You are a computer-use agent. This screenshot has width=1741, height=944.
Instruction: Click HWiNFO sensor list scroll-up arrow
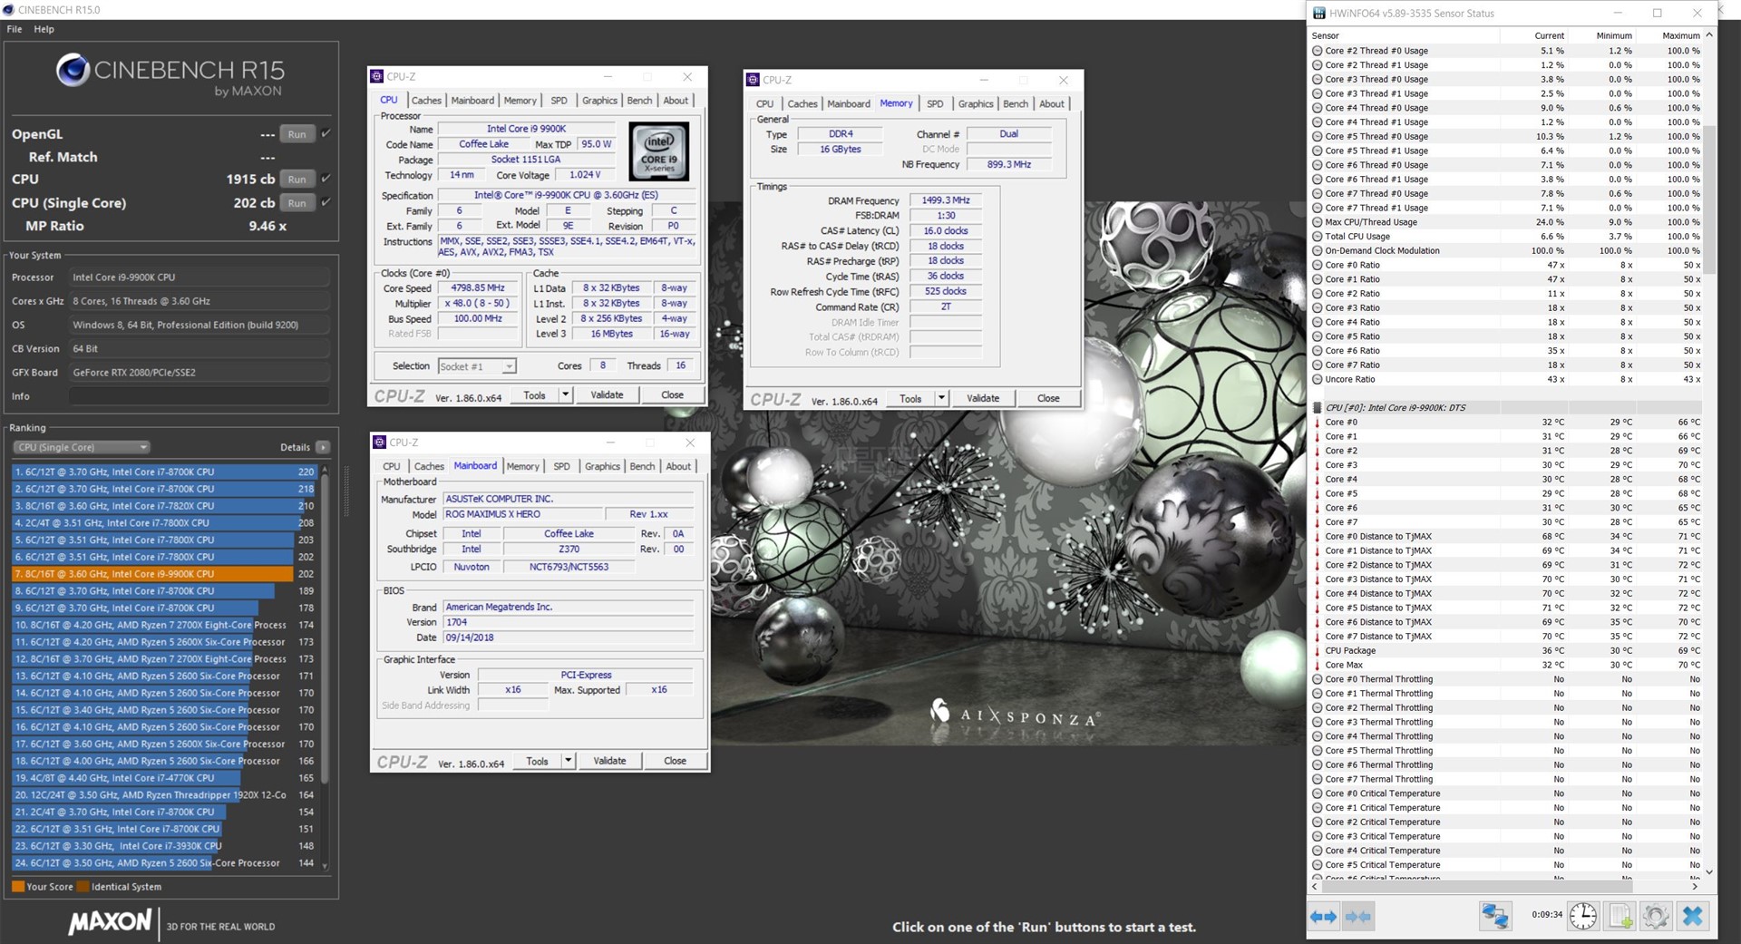click(1709, 35)
